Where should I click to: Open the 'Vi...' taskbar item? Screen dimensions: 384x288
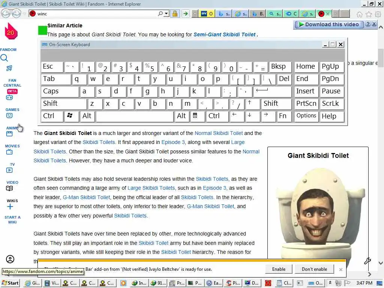(x=52, y=283)
